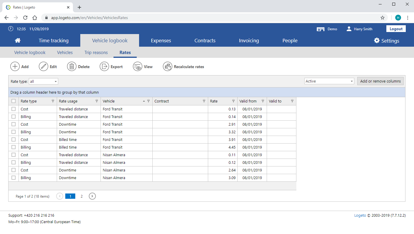The height and width of the screenshot is (234, 414).
Task: Click the Recalculate rates coins icon
Action: pos(168,67)
